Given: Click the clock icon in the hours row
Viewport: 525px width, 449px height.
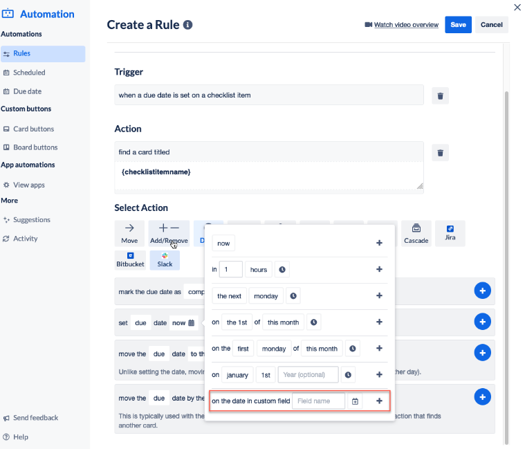Looking at the screenshot, I should click(x=282, y=270).
